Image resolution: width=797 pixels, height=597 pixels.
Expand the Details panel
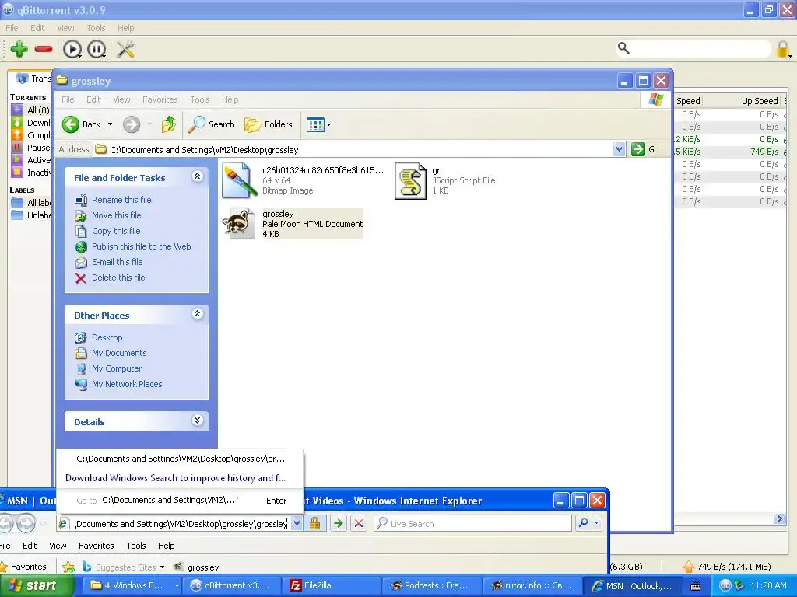(197, 421)
